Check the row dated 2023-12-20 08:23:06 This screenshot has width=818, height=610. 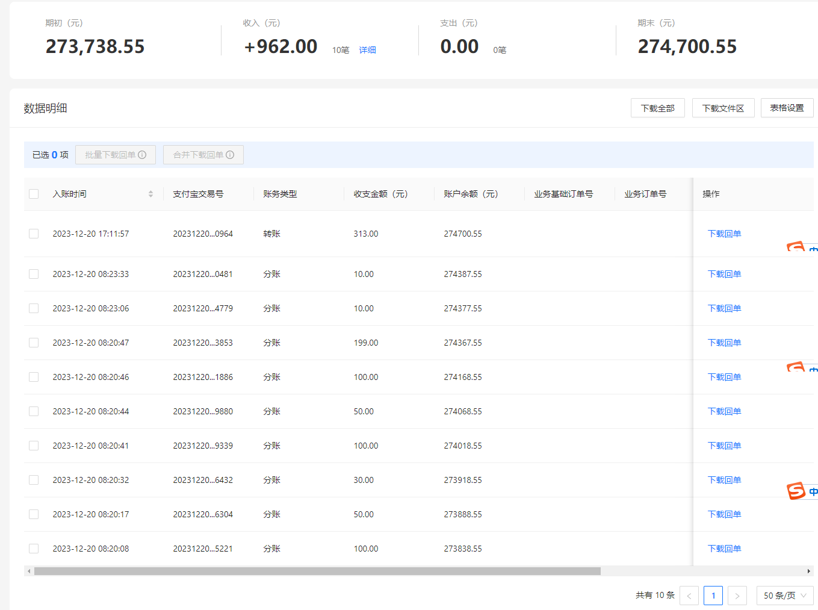pyautogui.click(x=34, y=308)
